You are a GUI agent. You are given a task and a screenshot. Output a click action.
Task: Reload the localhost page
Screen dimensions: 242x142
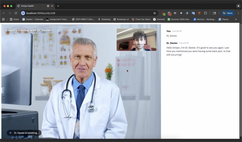point(16,13)
